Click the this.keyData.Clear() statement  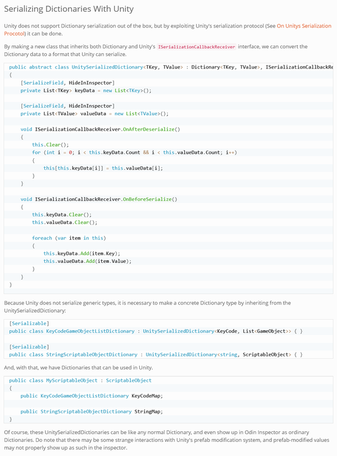coord(62,215)
